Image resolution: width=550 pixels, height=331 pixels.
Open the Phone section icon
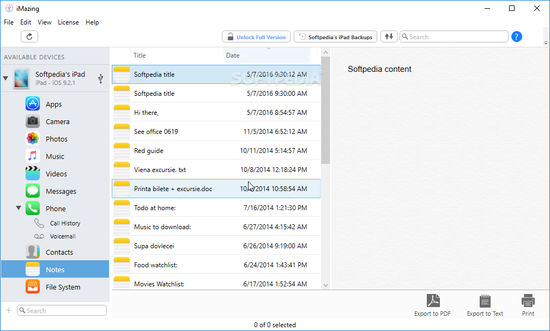click(33, 209)
